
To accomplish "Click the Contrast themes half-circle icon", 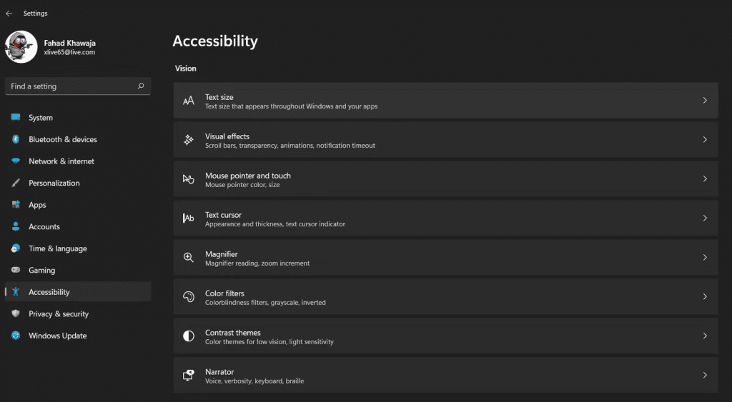I will pos(189,336).
